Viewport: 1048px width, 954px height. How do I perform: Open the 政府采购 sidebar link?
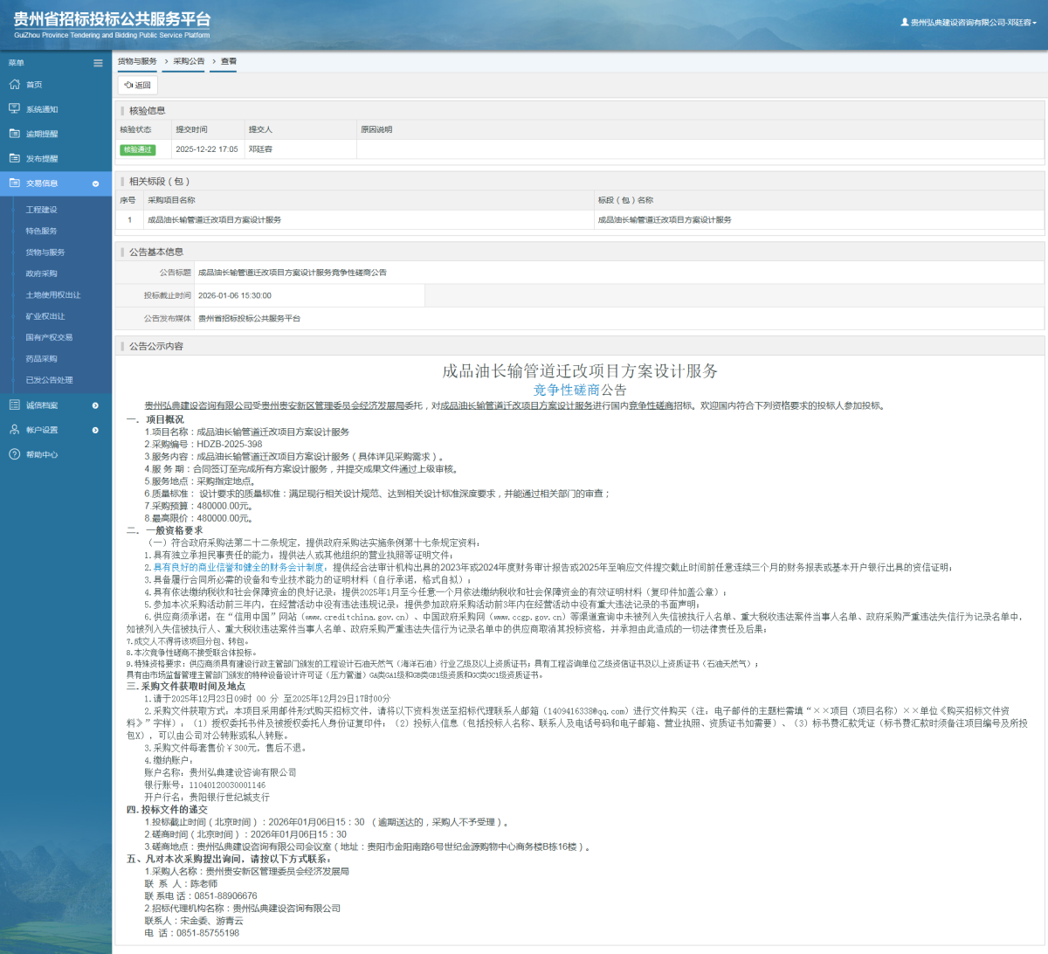tap(43, 273)
